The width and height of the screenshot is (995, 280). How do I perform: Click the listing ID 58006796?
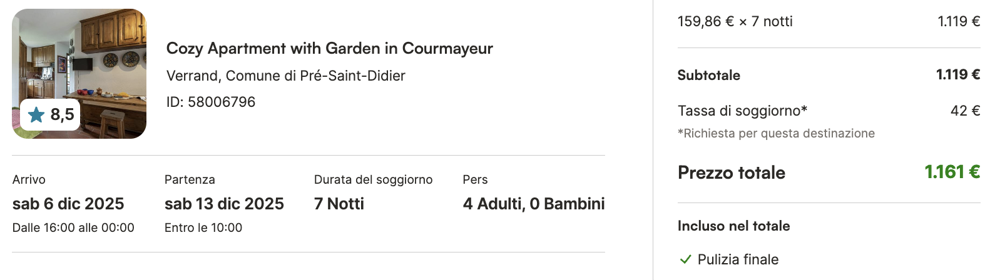click(x=210, y=102)
